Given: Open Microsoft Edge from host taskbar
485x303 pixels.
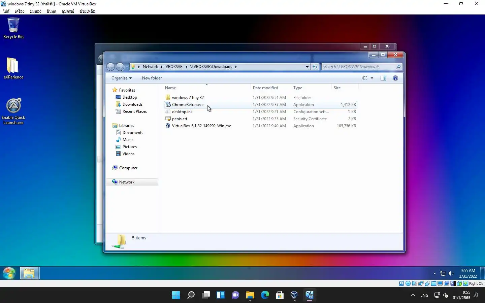Looking at the screenshot, I should (x=265, y=295).
